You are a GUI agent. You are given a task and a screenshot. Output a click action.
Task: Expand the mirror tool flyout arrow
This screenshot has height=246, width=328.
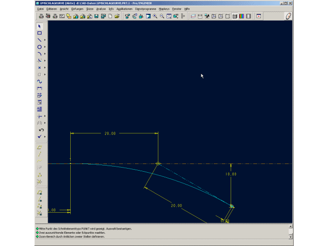tap(45, 123)
